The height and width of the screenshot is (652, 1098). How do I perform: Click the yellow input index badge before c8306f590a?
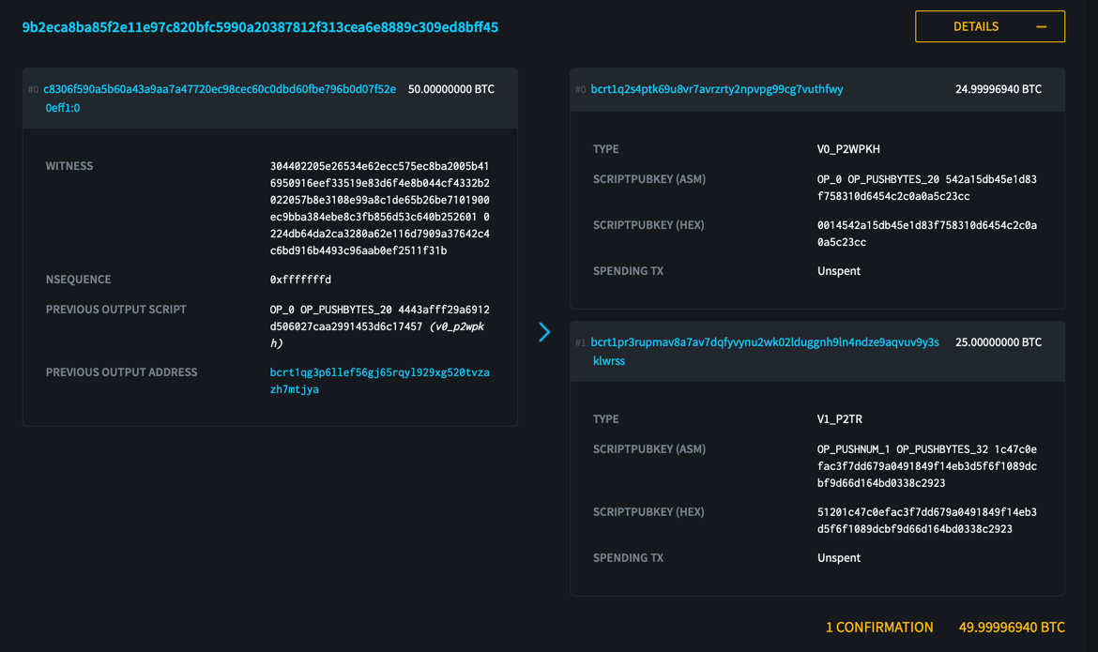31,89
